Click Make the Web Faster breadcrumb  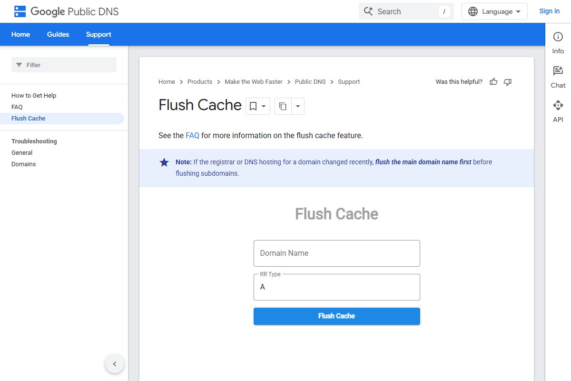click(x=254, y=82)
